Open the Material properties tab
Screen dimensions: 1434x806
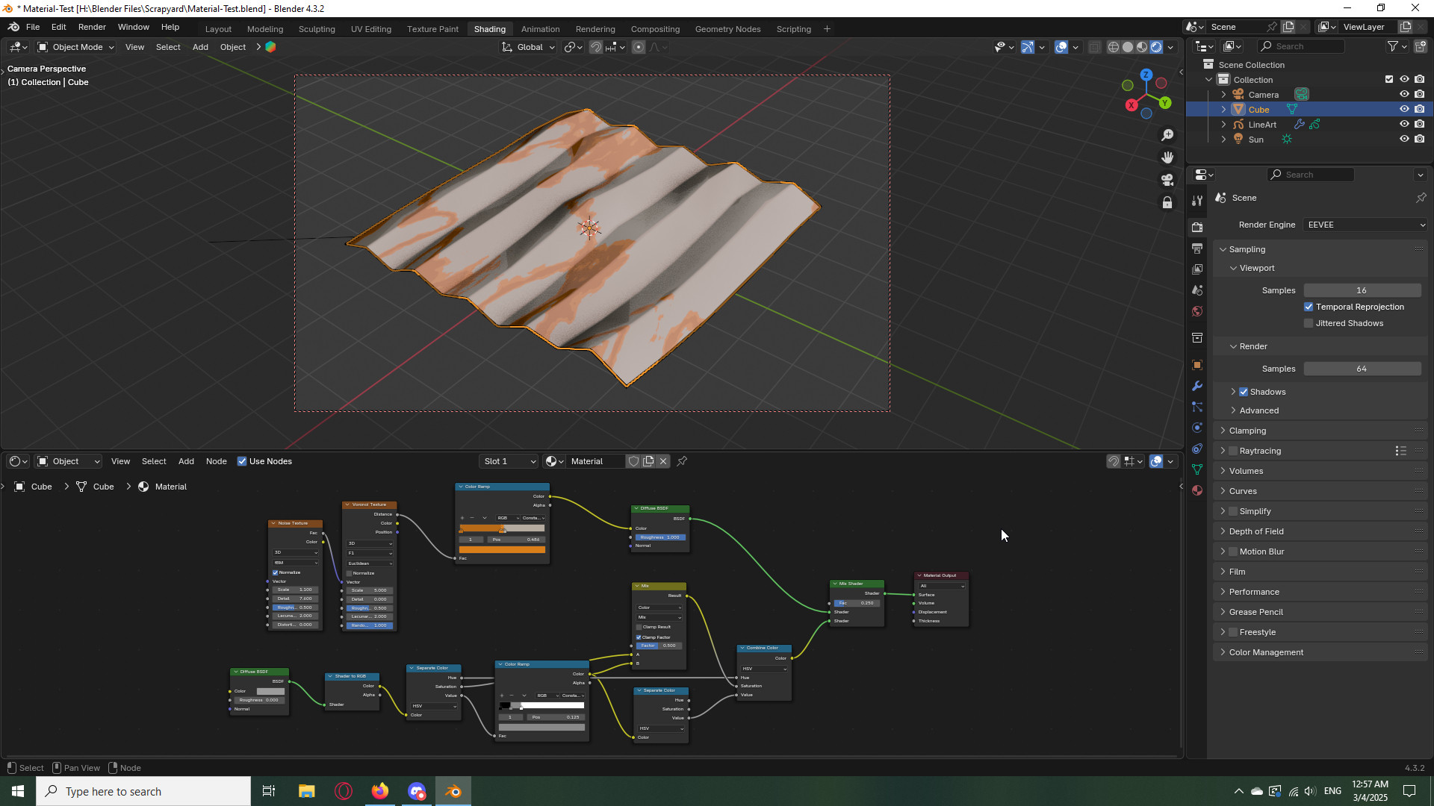(1197, 490)
